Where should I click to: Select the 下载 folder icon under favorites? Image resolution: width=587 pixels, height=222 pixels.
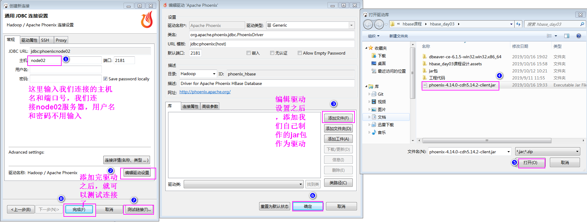(x=374, y=55)
